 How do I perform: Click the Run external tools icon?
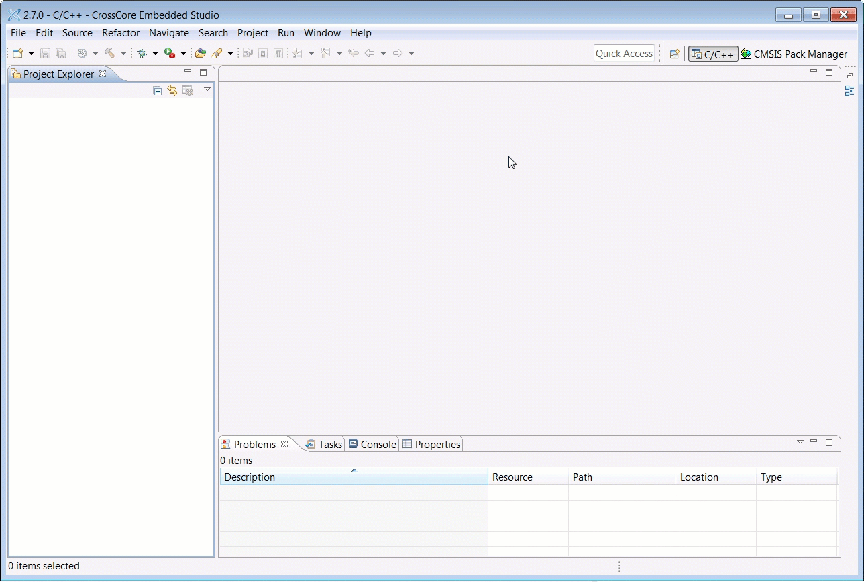pyautogui.click(x=170, y=53)
